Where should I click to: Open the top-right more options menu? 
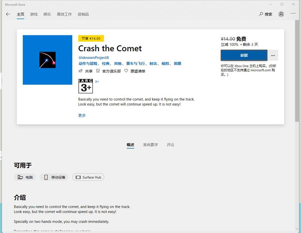coord(293,13)
